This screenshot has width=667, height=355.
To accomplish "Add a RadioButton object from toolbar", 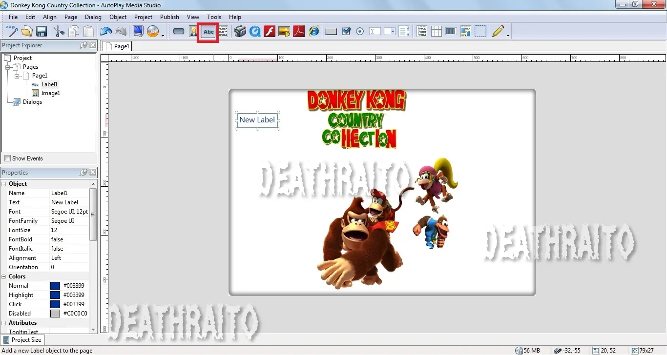I will click(x=360, y=32).
